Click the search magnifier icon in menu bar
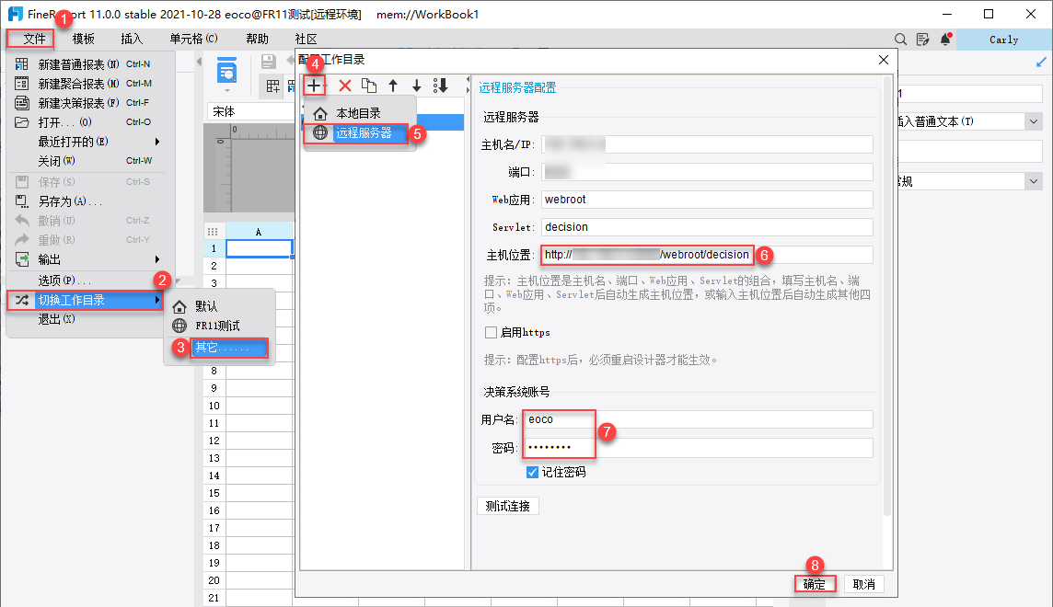This screenshot has height=607, width=1053. pos(900,40)
